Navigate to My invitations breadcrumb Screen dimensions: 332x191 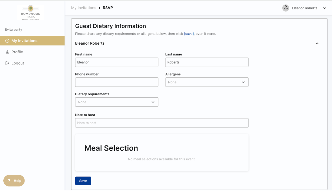click(x=84, y=8)
